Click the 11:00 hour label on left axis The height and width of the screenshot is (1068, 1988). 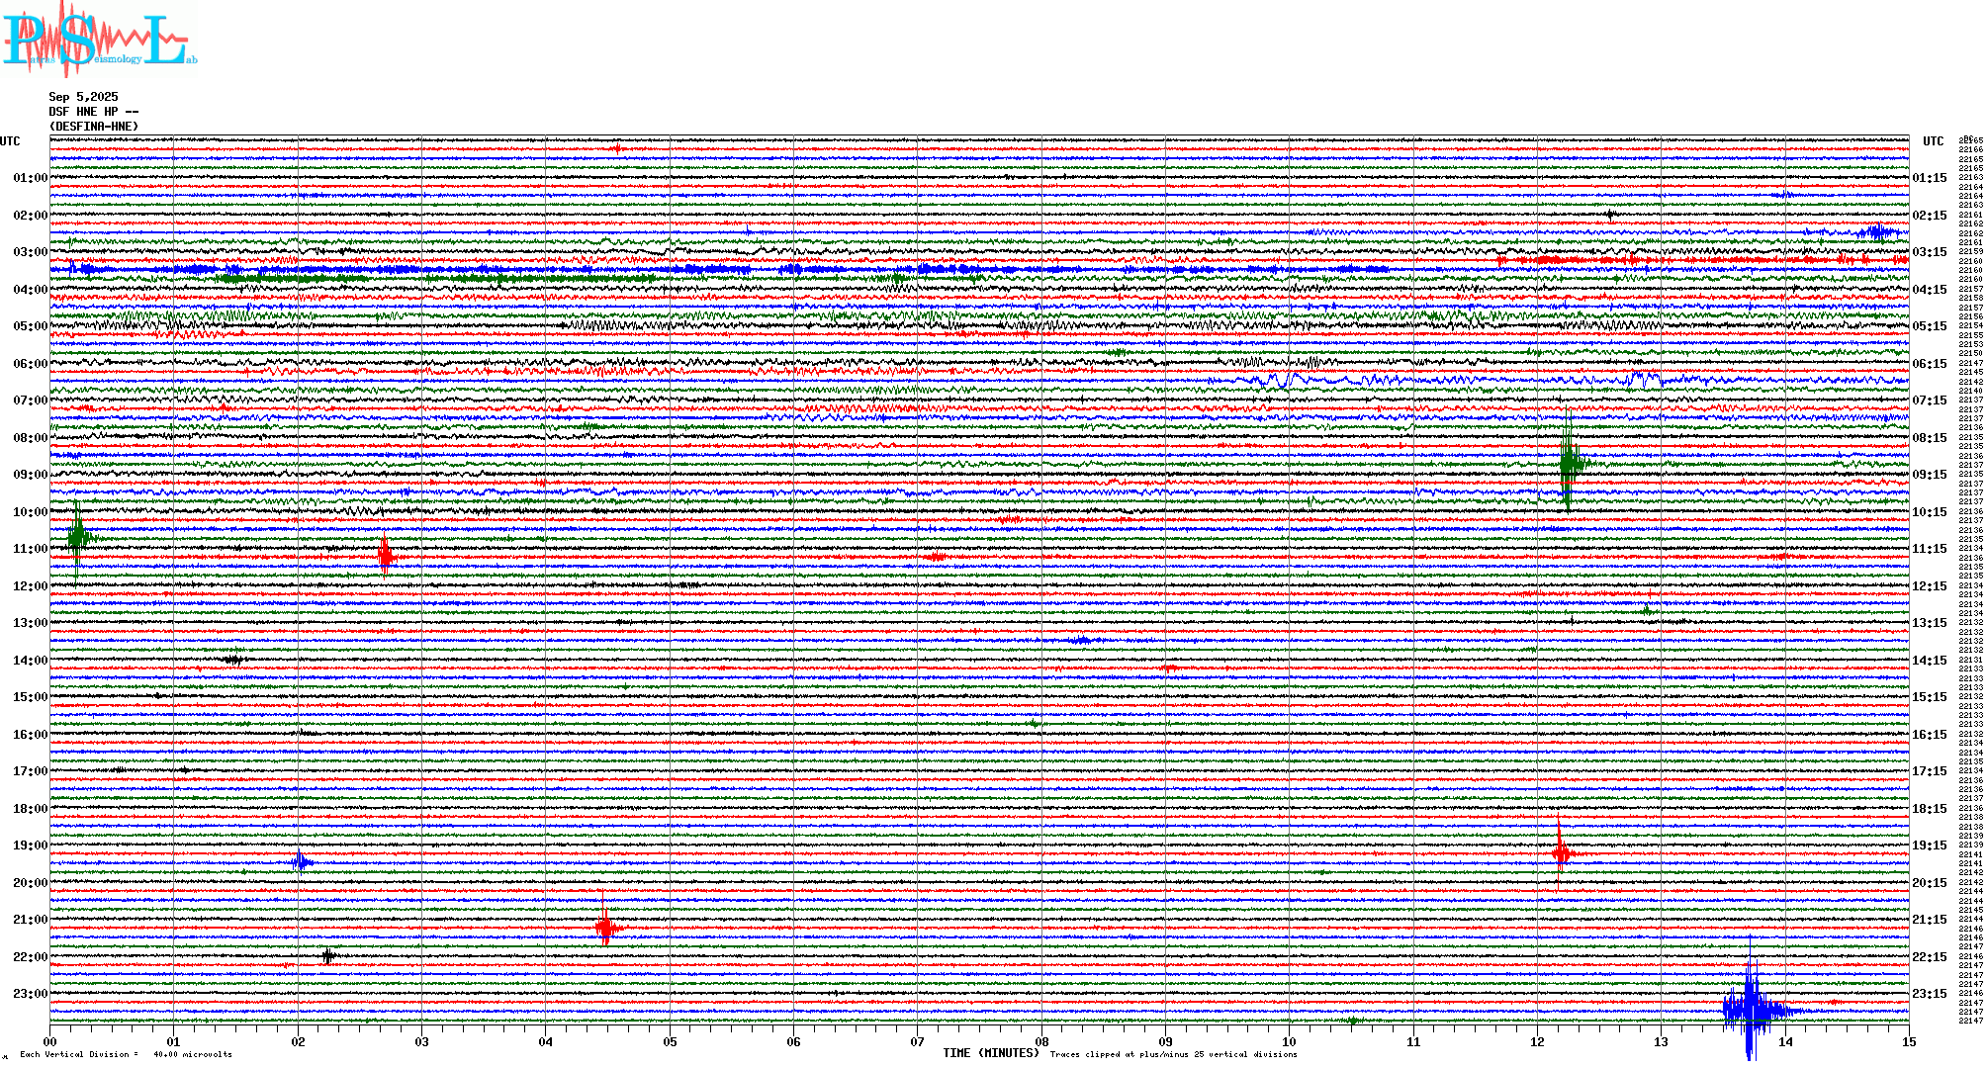pos(30,549)
